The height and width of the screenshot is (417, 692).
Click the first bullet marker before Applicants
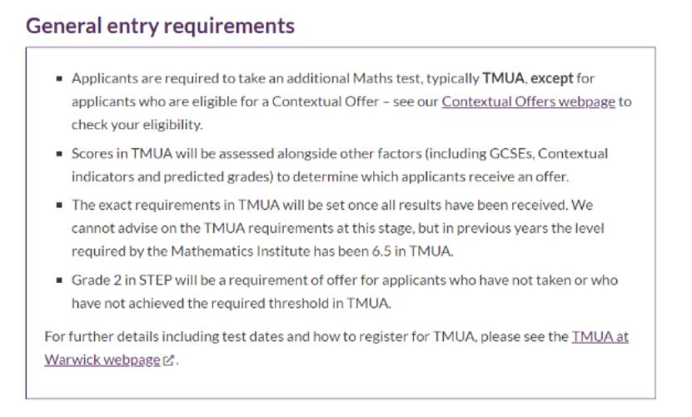coord(59,78)
